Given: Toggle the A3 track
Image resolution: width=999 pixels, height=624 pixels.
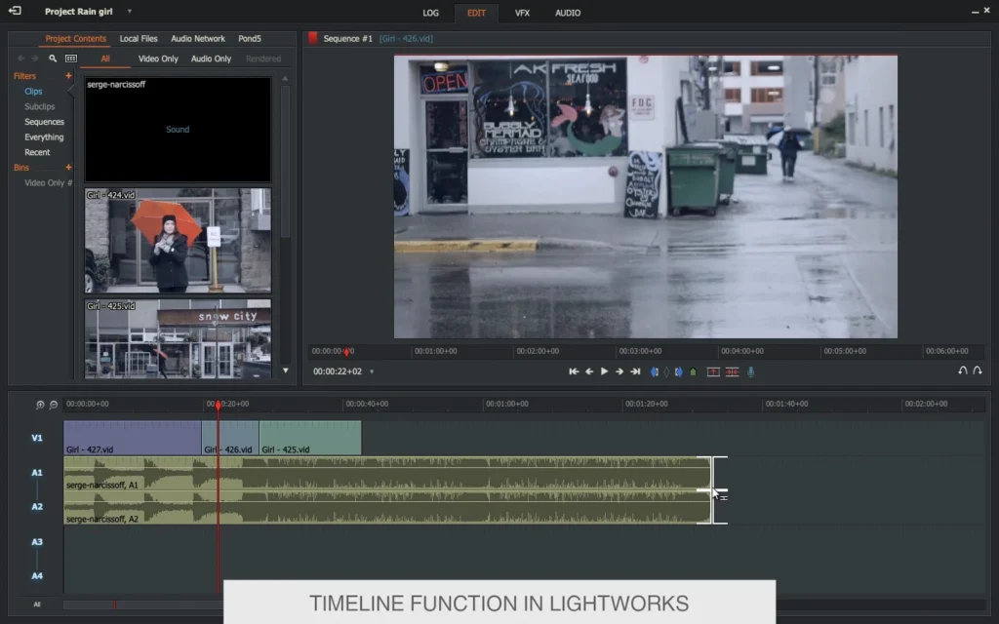Looking at the screenshot, I should point(37,542).
